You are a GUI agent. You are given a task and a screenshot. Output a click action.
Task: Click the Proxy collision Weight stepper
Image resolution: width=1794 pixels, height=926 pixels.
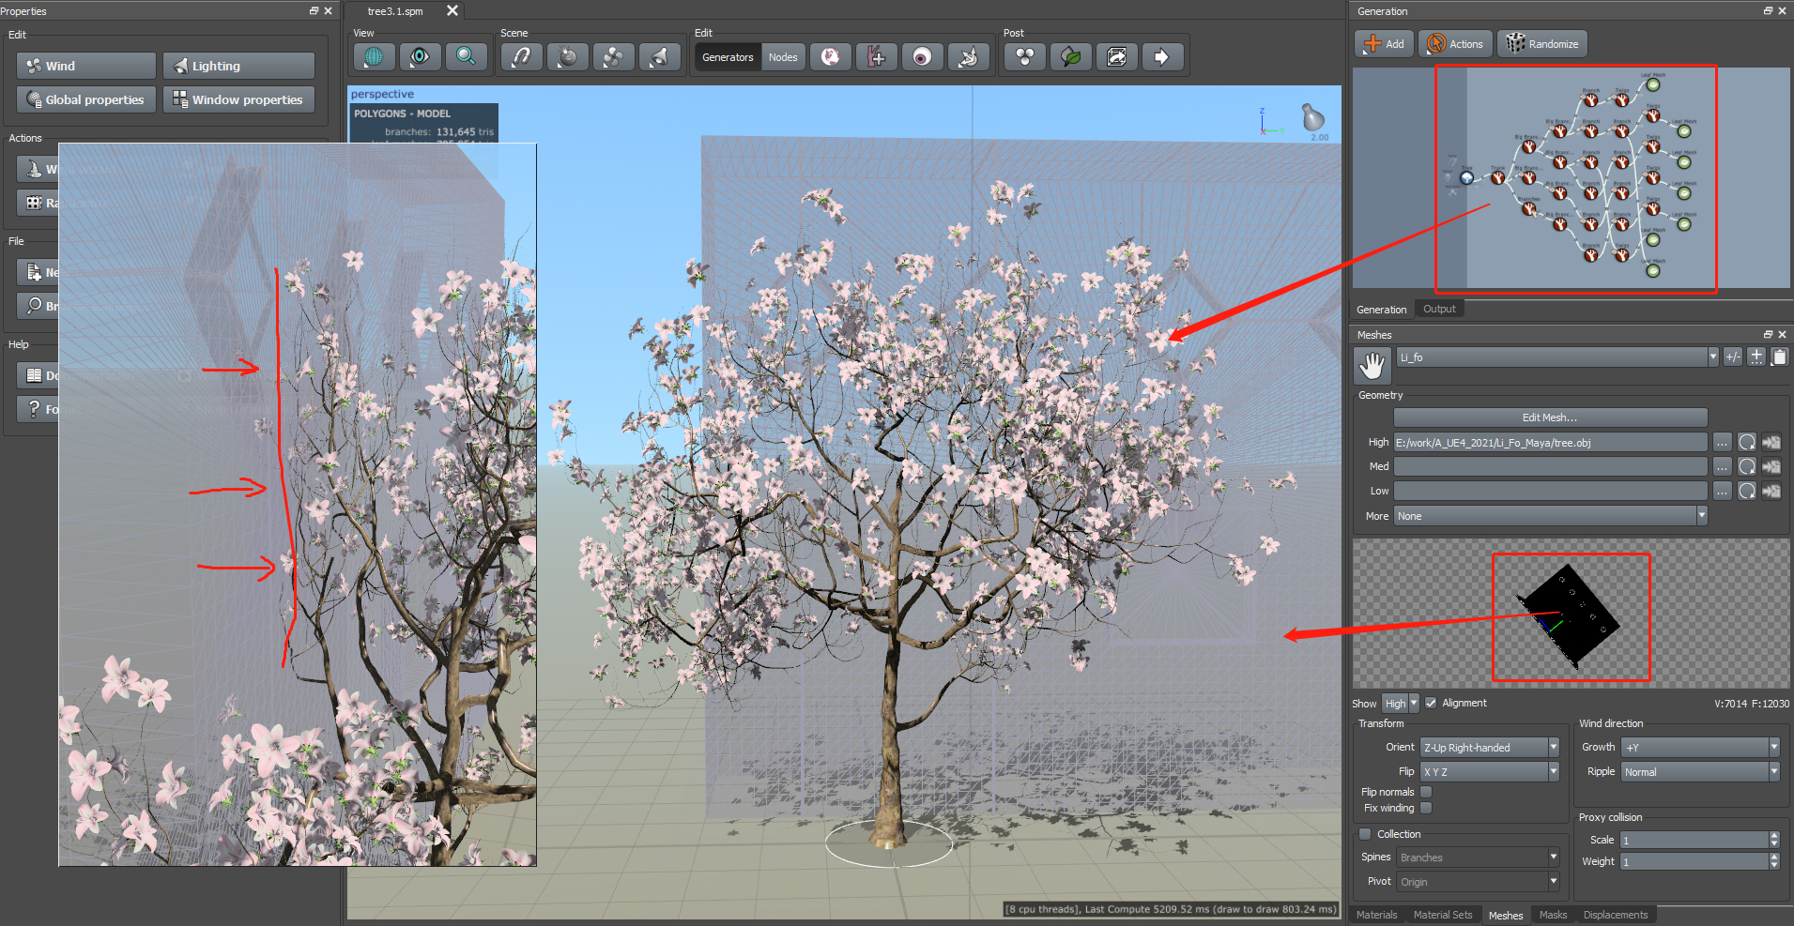tap(1774, 861)
